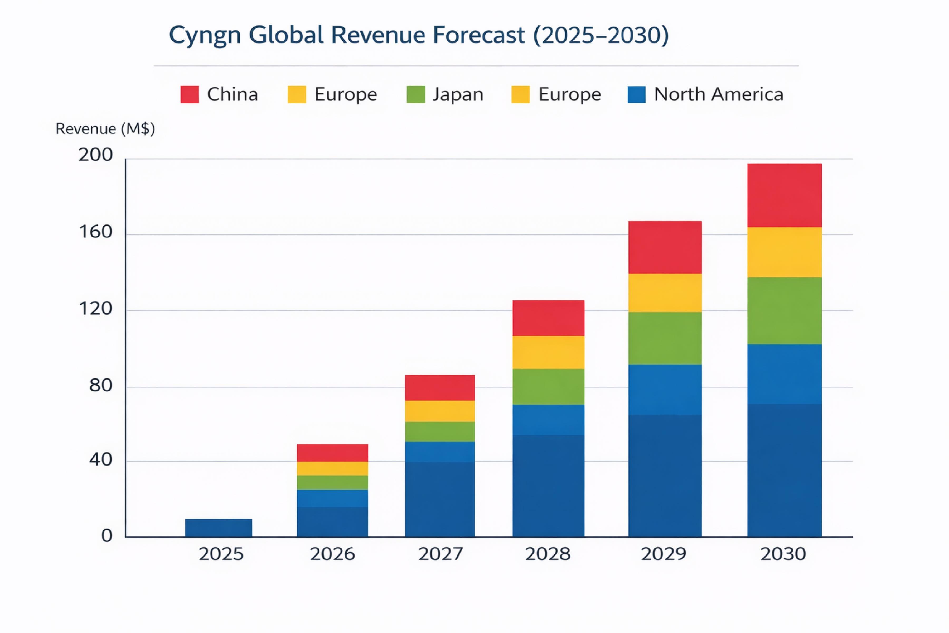Click the China legend label text
Image resolution: width=949 pixels, height=633 pixels.
click(x=233, y=94)
